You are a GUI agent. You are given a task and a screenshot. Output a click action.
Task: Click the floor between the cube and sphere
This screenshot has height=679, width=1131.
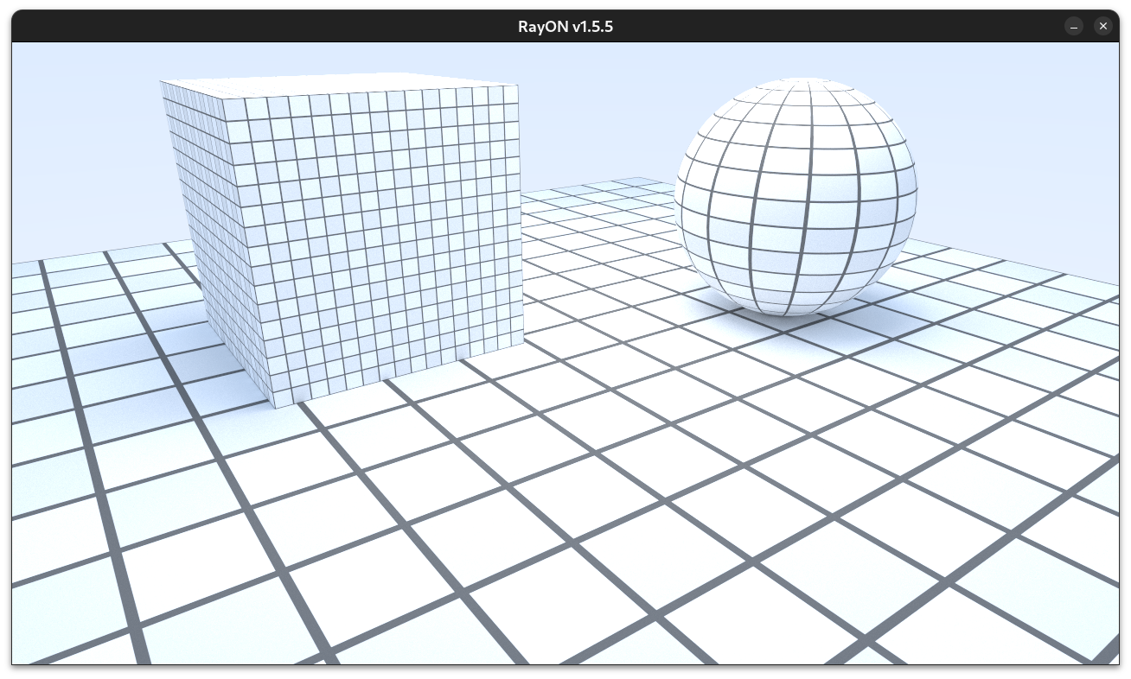point(605,285)
